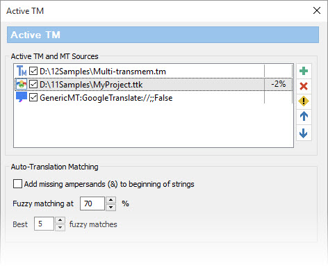Viewport: 328px width, 266px height.
Task: Enable Add missing ampersands checkbox
Action: tap(17, 184)
